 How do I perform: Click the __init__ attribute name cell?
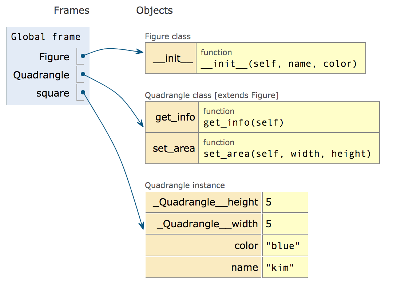[x=171, y=58]
